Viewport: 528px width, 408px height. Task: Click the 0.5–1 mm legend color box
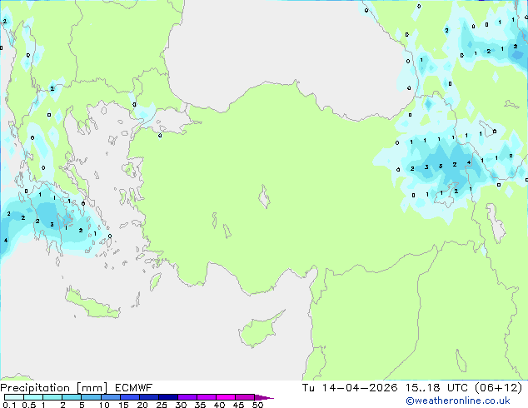pos(33,397)
